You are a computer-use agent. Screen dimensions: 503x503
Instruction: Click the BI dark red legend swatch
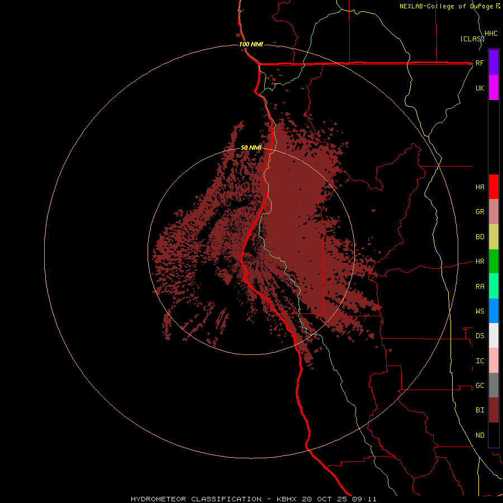pyautogui.click(x=493, y=410)
